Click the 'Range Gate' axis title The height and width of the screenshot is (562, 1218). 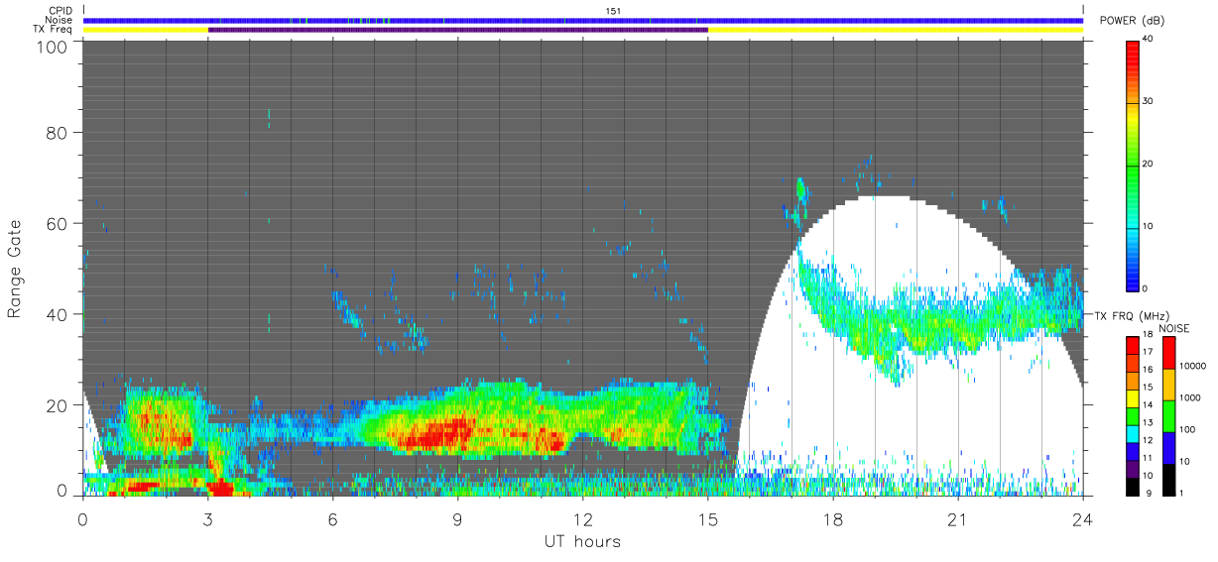[16, 269]
